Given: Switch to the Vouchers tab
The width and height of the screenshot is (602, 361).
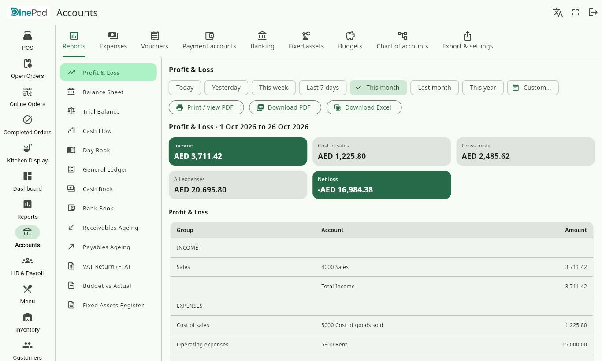Looking at the screenshot, I should (x=155, y=41).
